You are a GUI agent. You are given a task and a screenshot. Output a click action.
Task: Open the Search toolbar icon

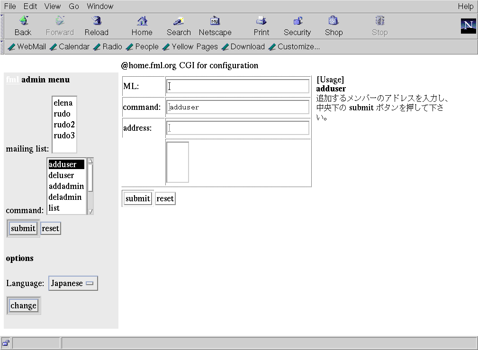tap(179, 21)
